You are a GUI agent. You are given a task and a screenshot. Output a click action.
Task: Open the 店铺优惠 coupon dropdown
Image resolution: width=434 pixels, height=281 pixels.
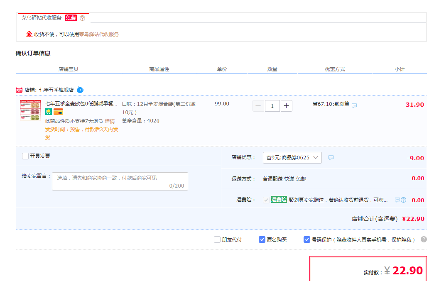pyautogui.click(x=292, y=158)
